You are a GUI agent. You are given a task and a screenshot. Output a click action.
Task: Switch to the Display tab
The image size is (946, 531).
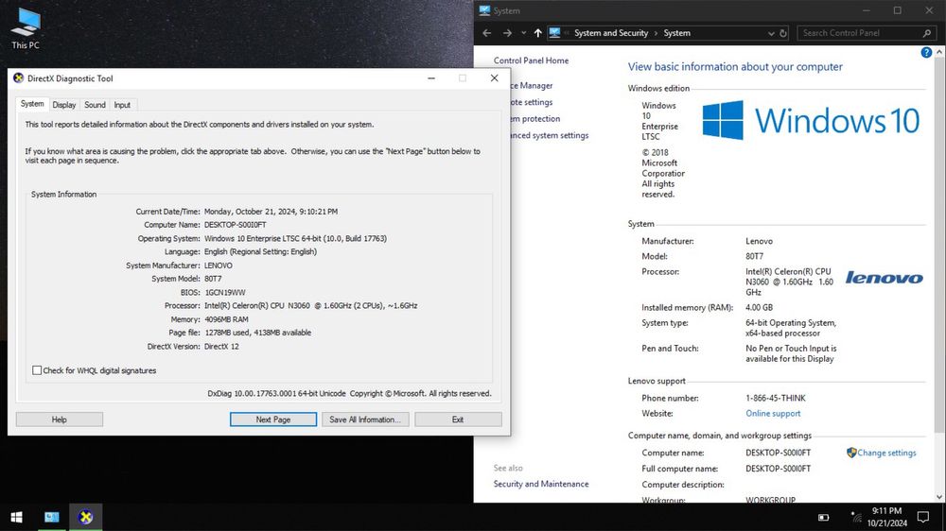click(64, 105)
